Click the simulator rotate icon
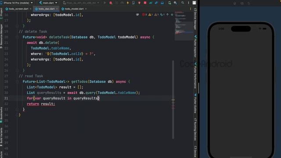The image size is (281, 158). coord(249,3)
